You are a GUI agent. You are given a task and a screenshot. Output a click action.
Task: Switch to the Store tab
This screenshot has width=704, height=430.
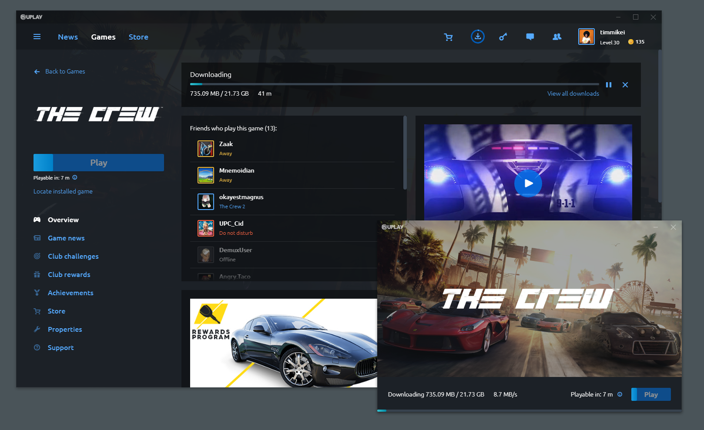point(138,37)
